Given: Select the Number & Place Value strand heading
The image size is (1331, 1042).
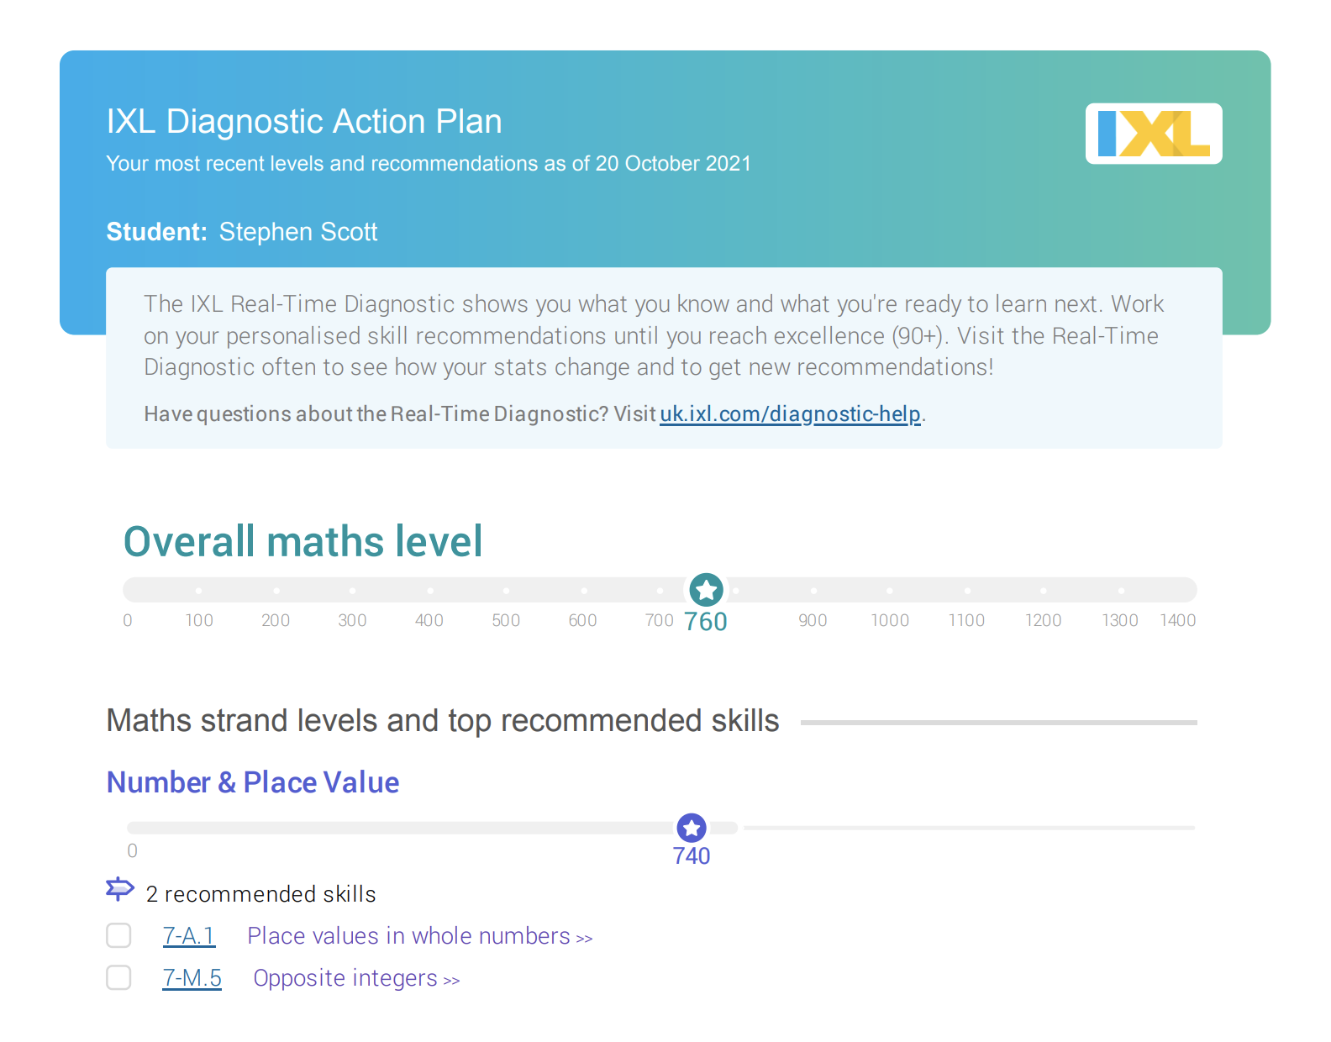Looking at the screenshot, I should (x=252, y=782).
